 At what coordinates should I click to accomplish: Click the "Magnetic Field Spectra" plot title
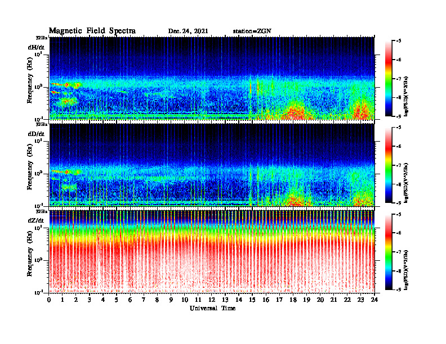click(92, 31)
